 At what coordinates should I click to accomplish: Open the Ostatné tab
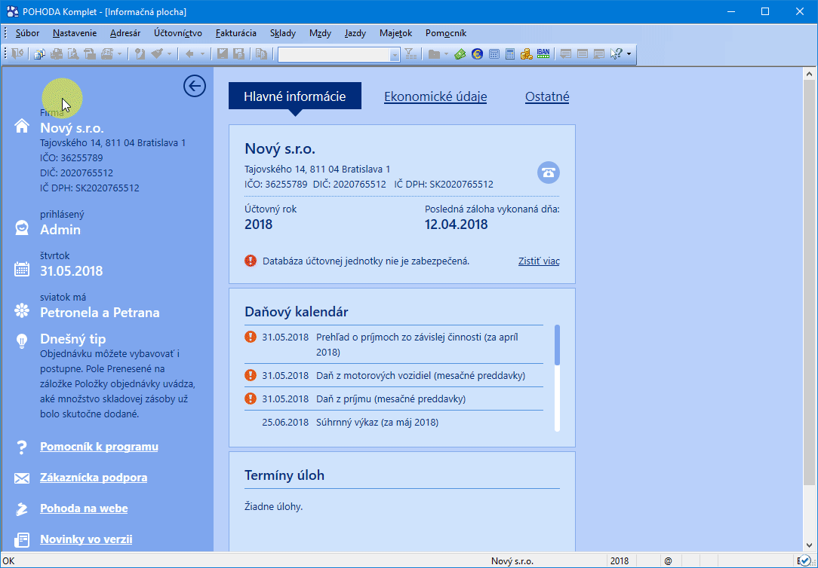pos(546,96)
